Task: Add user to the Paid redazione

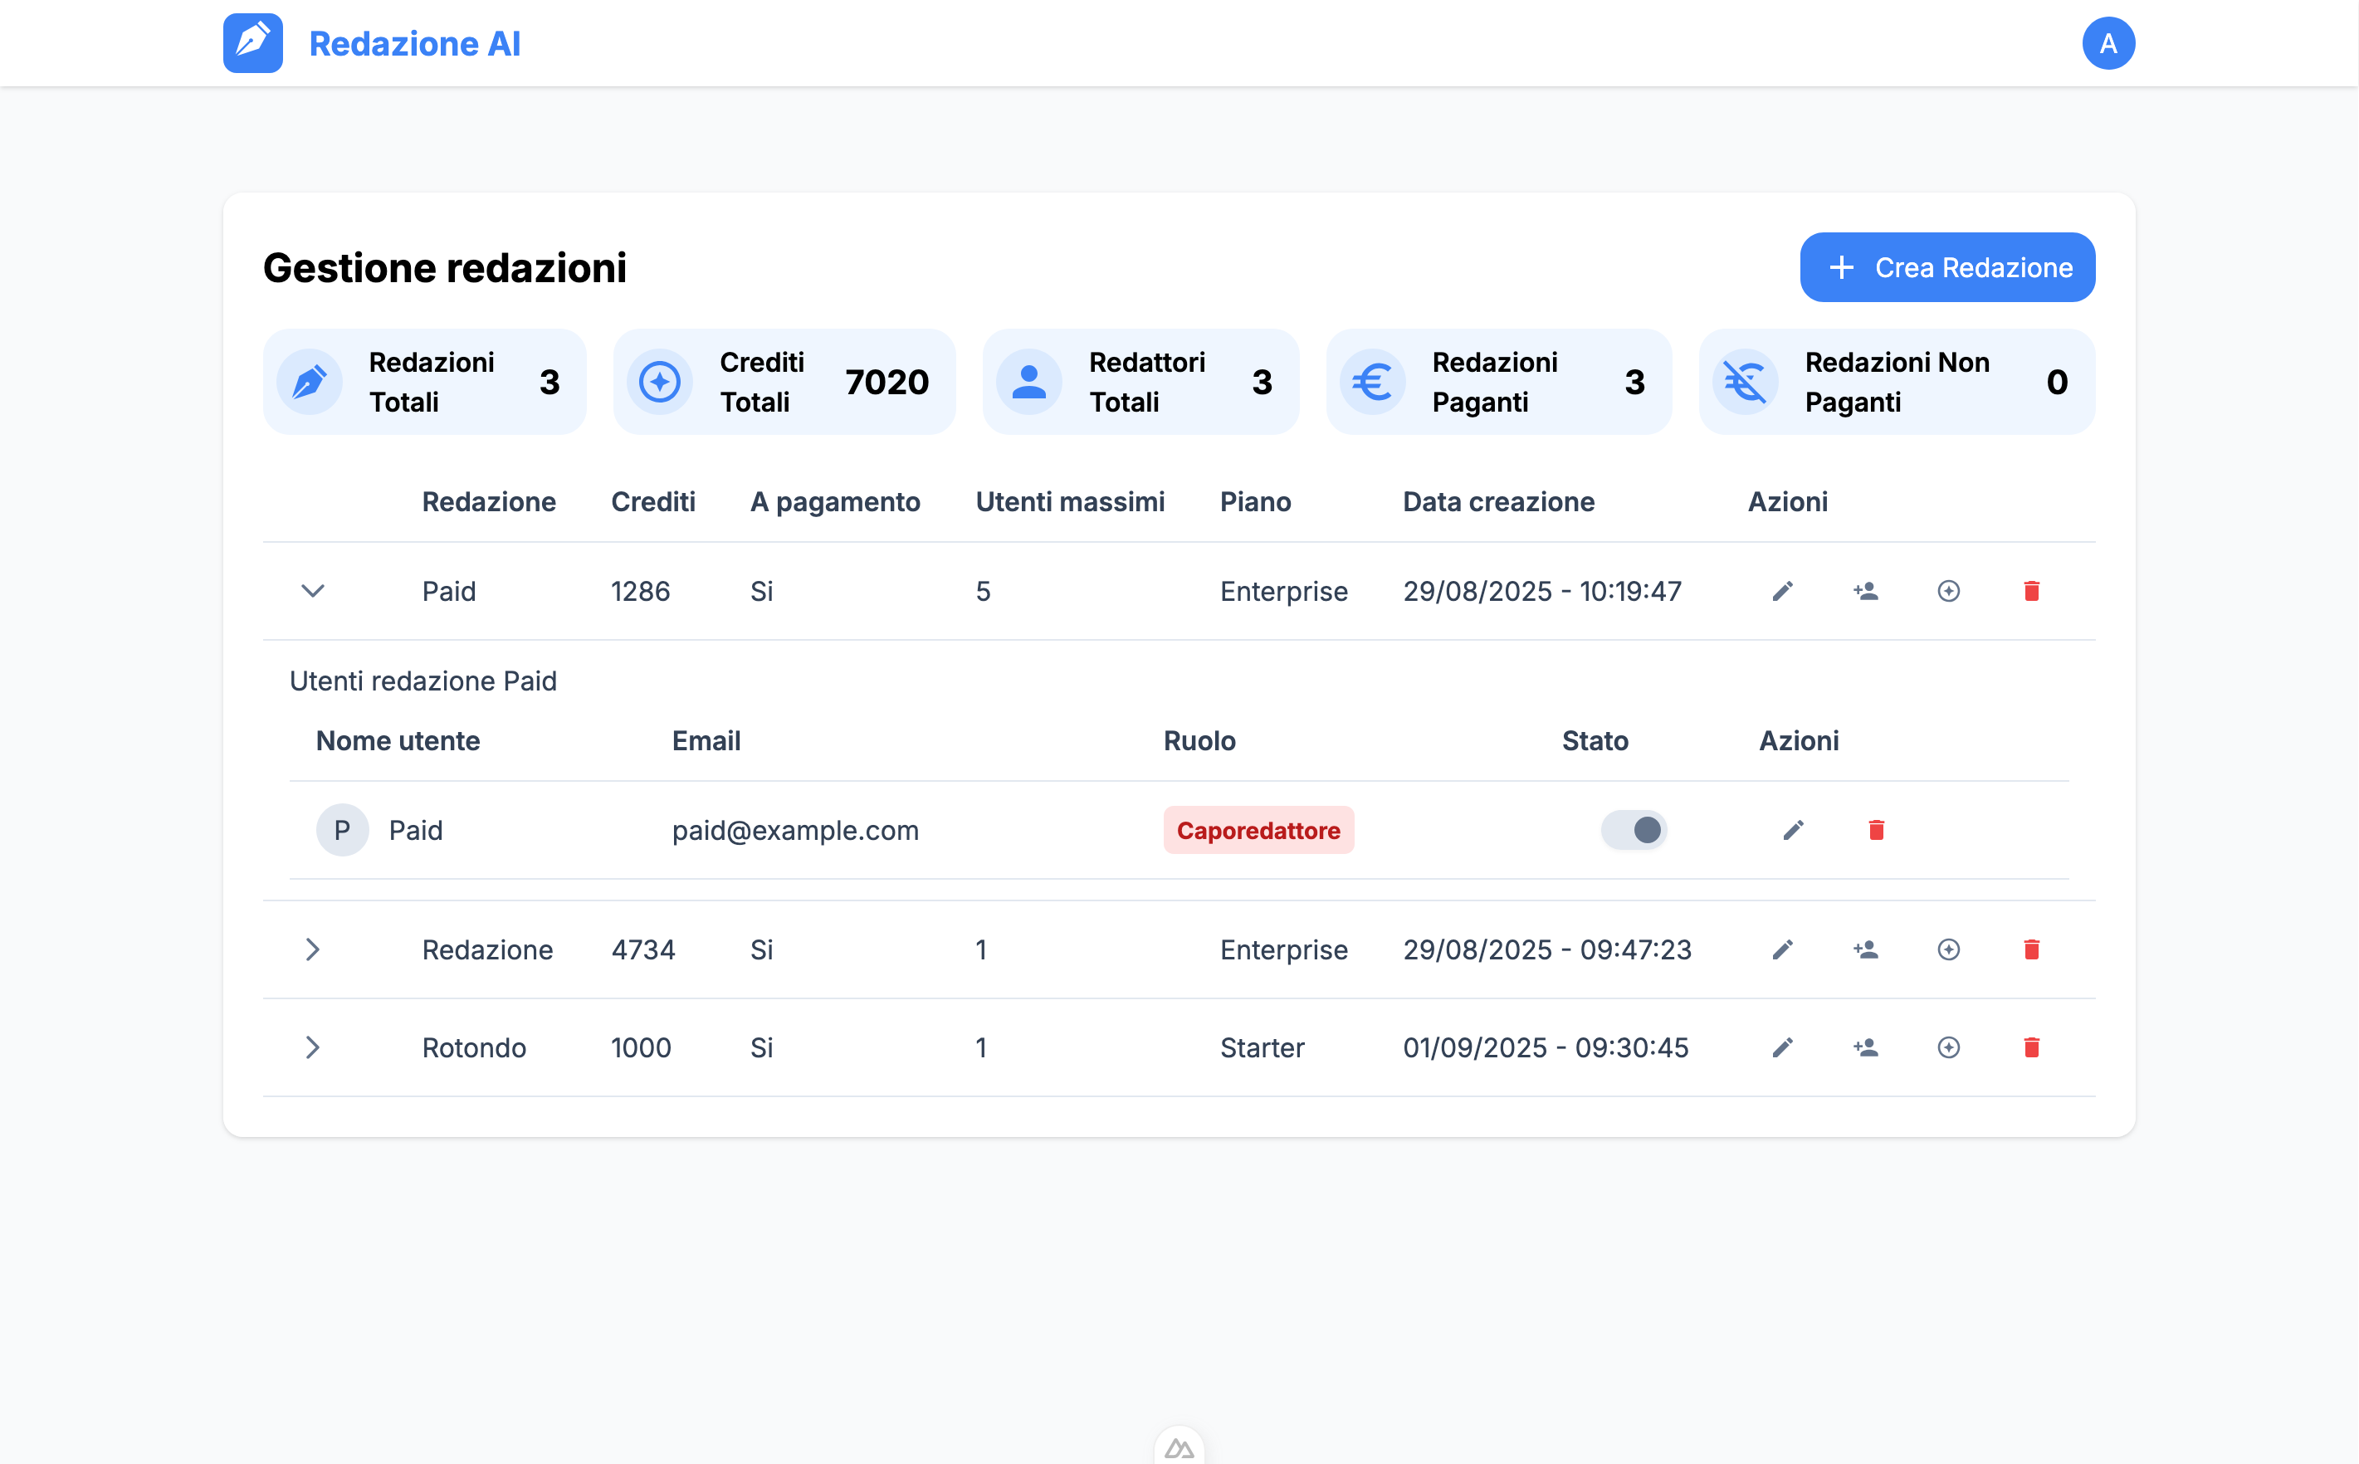Action: click(x=1865, y=591)
